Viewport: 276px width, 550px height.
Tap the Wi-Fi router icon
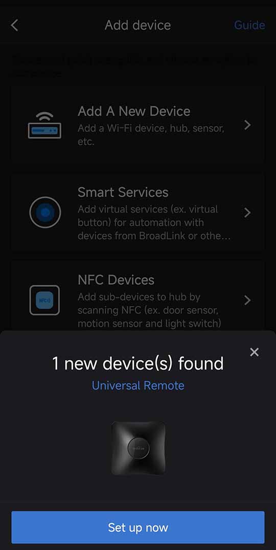[x=44, y=125]
